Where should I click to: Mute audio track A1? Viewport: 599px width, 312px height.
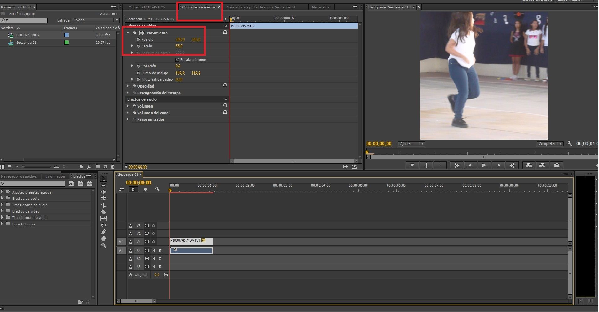154,251
